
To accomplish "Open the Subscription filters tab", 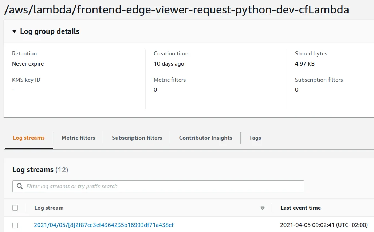I will [x=137, y=138].
